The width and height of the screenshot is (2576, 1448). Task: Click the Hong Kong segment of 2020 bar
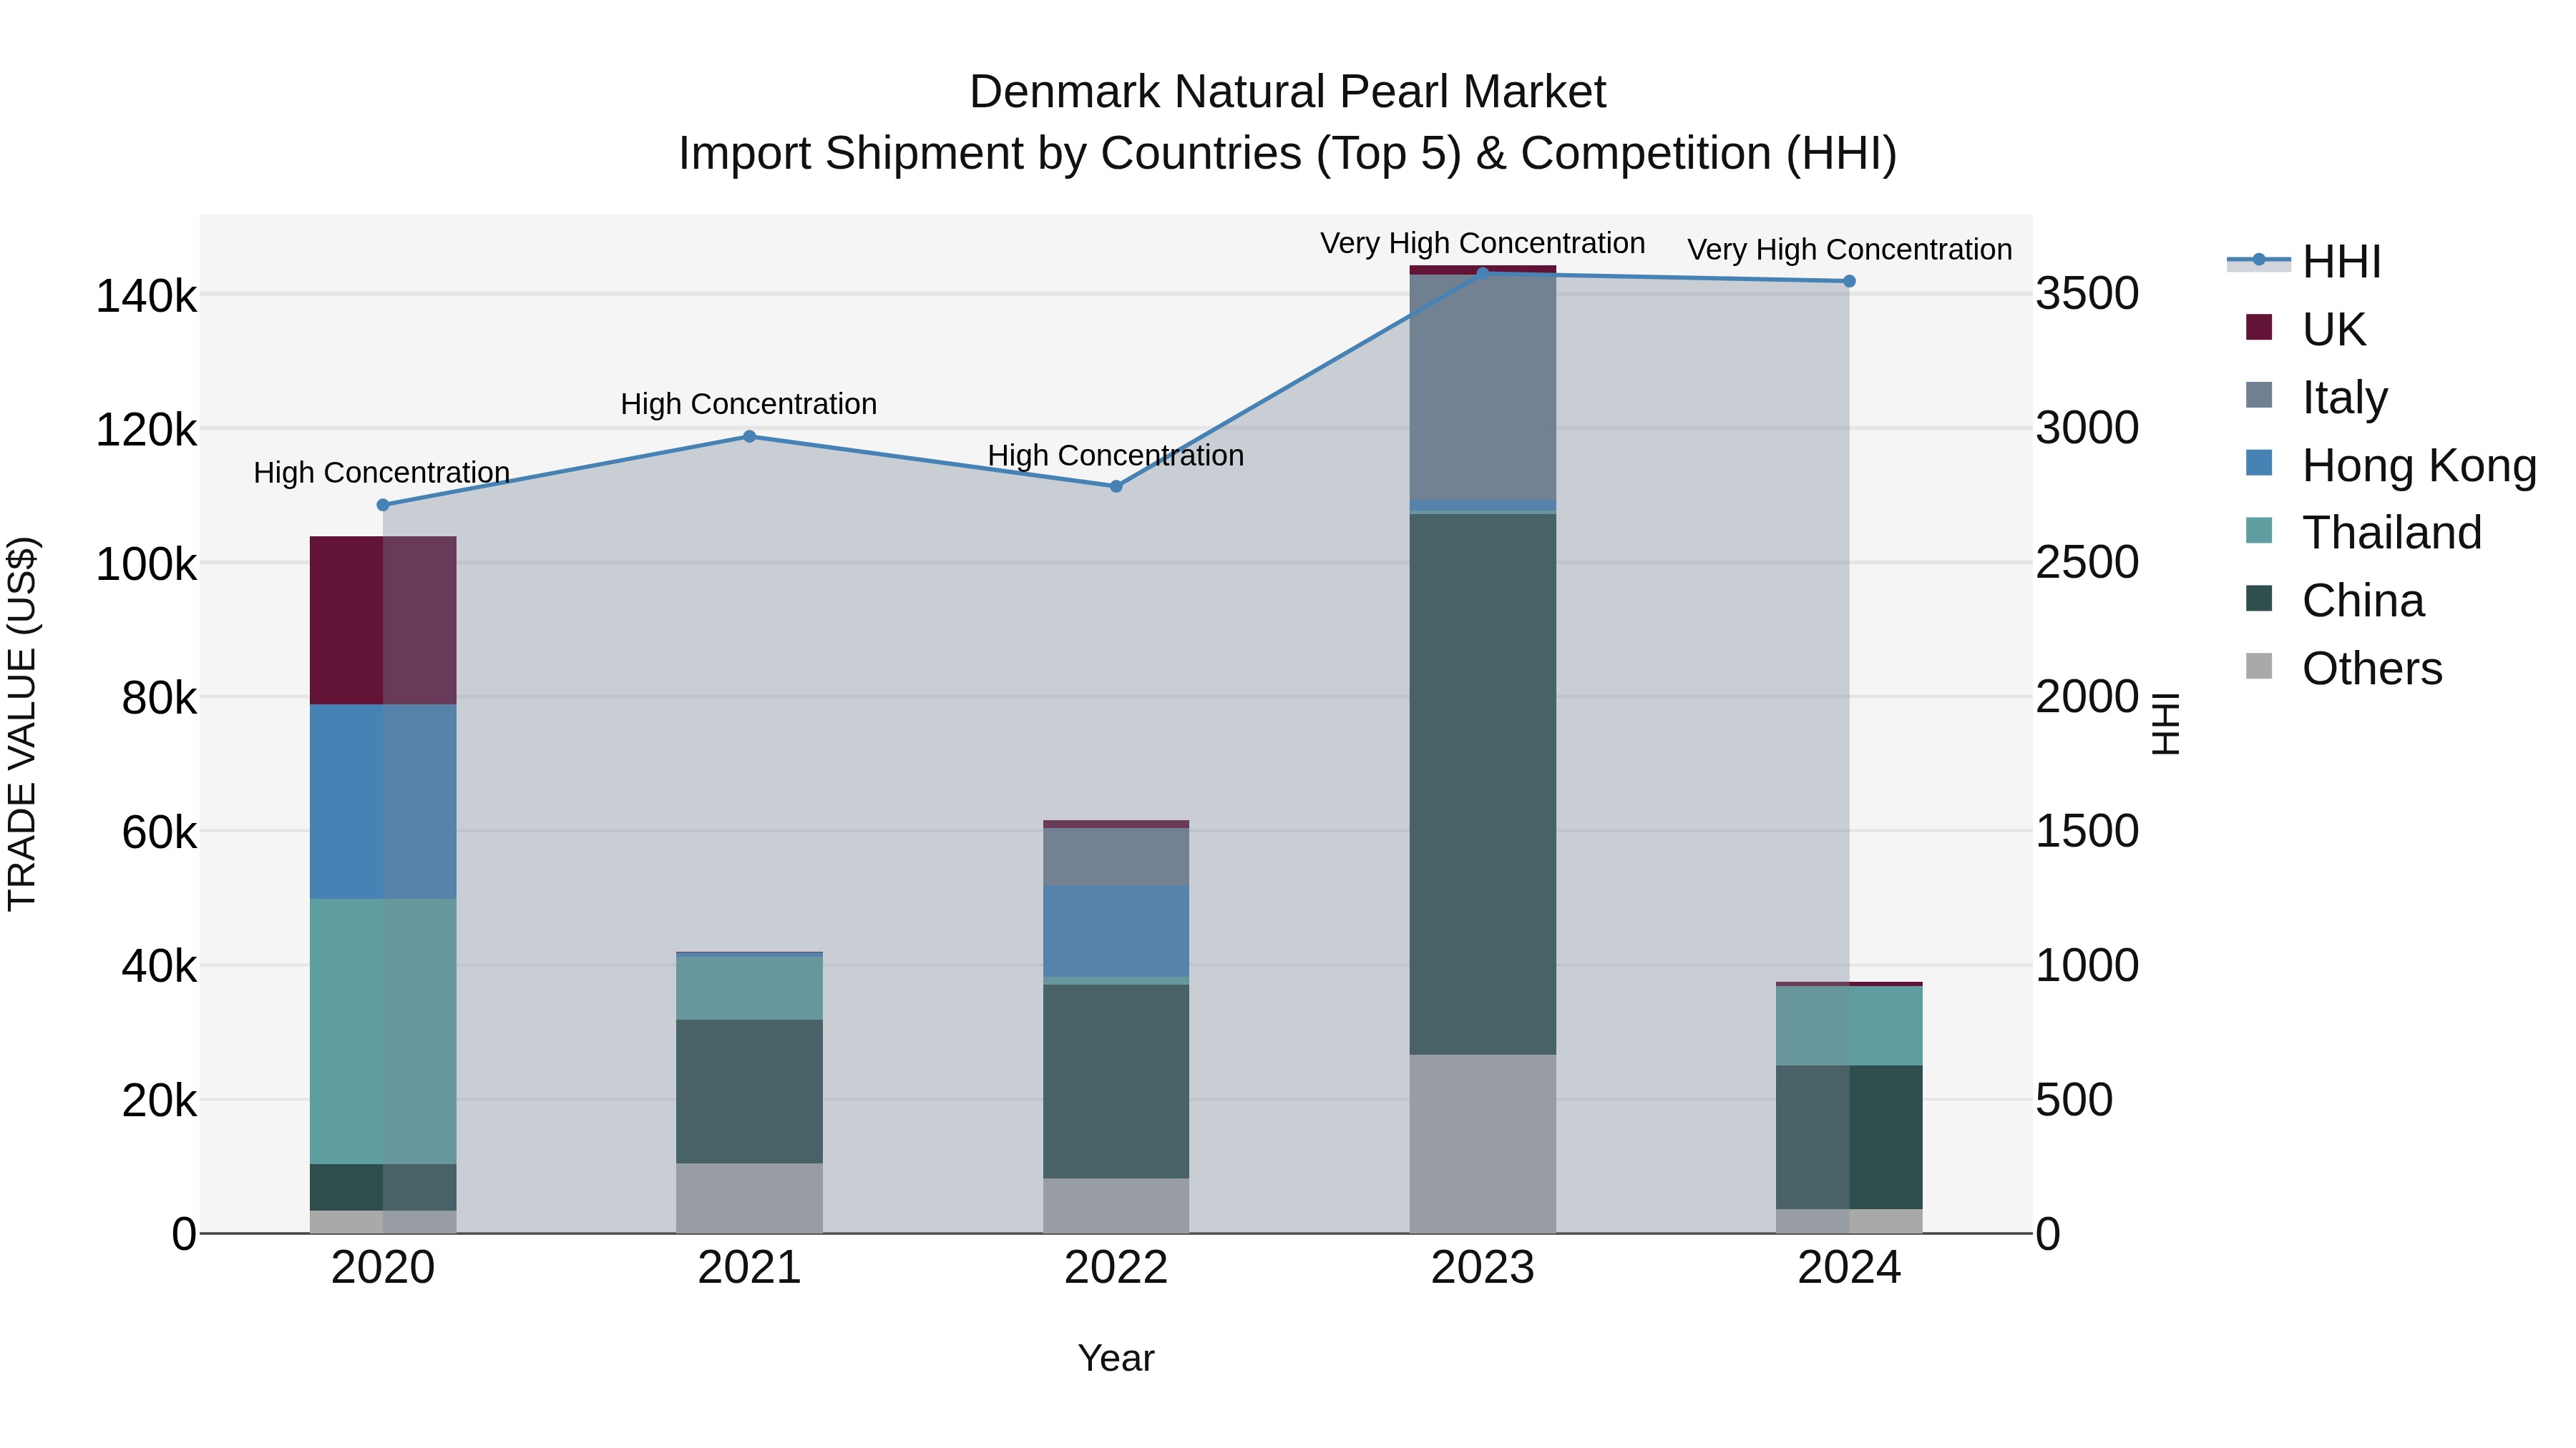[x=383, y=802]
